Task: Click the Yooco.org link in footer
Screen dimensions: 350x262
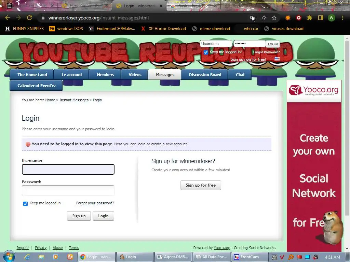Action: coord(222,248)
